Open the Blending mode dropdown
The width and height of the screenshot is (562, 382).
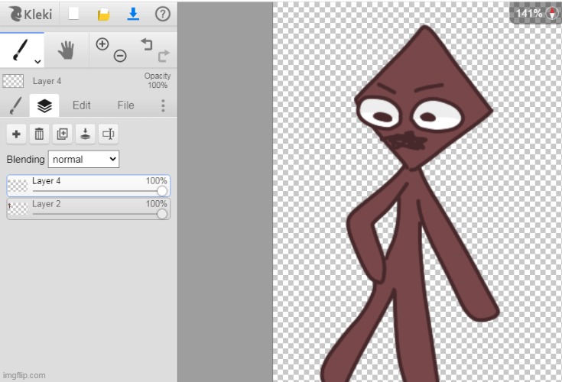tap(83, 159)
